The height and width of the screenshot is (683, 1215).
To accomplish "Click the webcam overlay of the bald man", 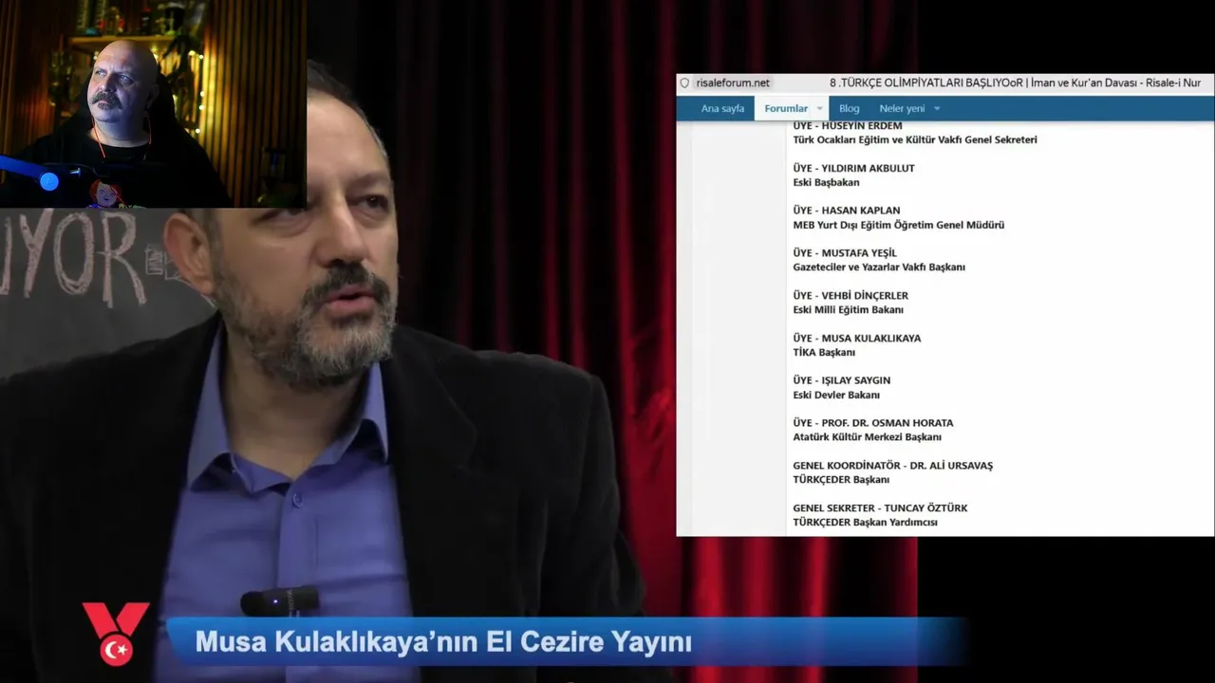I will [x=153, y=103].
